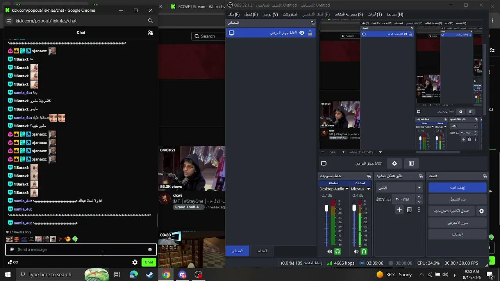Open the Desktop Audio dropdown arrow
The height and width of the screenshot is (281, 500).
tap(347, 189)
